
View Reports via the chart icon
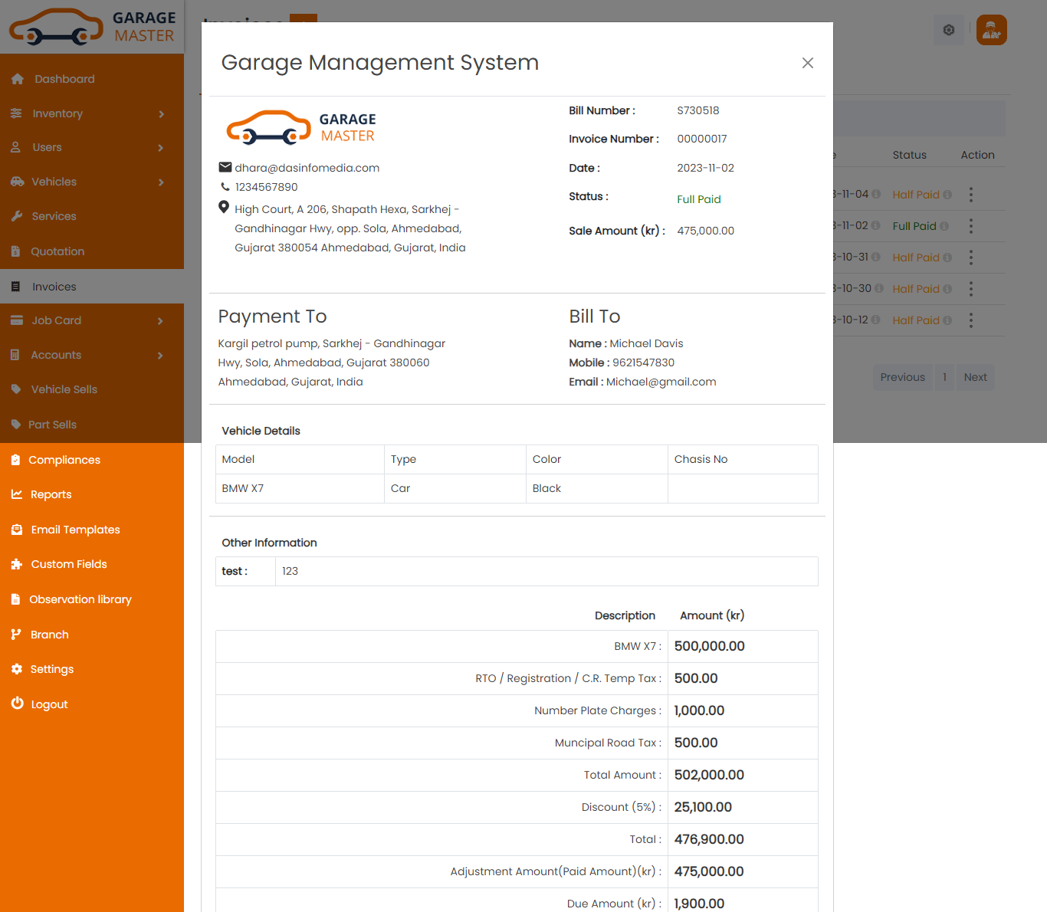[17, 494]
